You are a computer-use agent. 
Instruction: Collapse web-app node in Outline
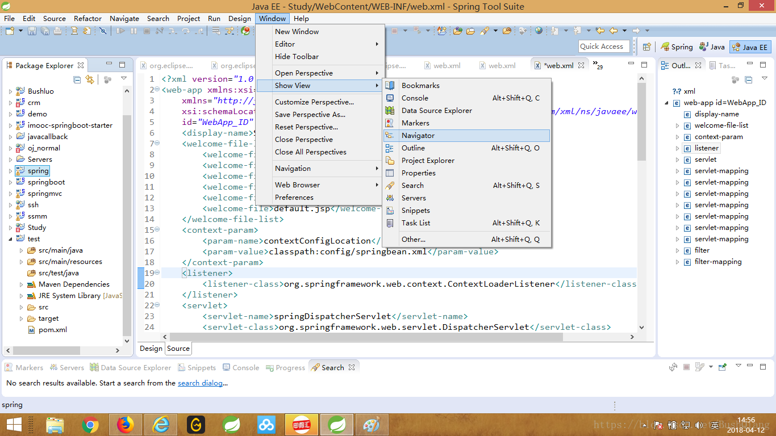pos(666,103)
